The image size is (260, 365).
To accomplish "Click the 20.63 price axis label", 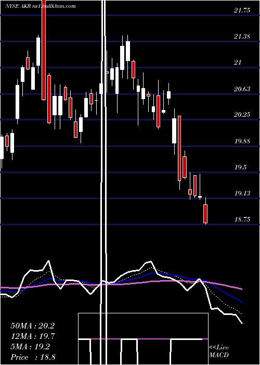I will coord(242,89).
